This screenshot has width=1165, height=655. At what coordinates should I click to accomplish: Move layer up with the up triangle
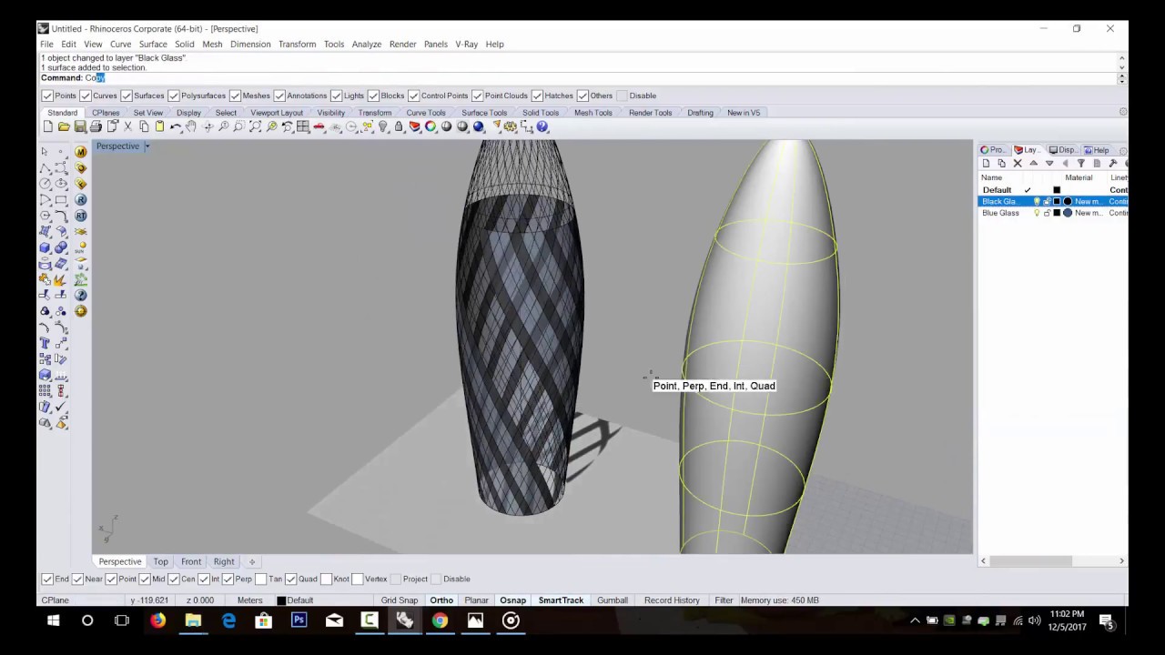click(x=1033, y=164)
